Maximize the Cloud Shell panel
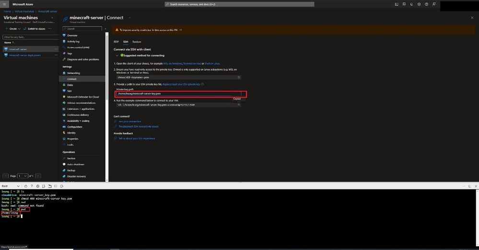The image size is (479, 250). coord(470,186)
